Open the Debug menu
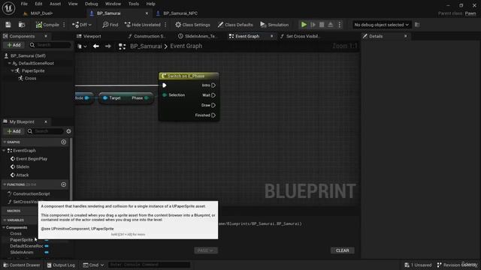The width and height of the screenshot is (481, 270). 91,4
